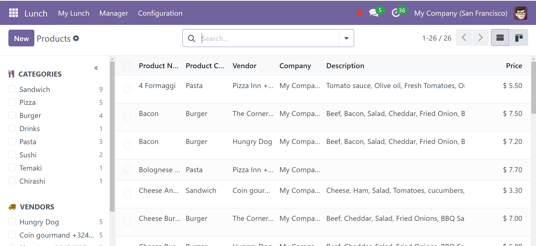Screen dimensions: 536x246
Task: Click the $ 7.20 price cell
Action: point(513,141)
